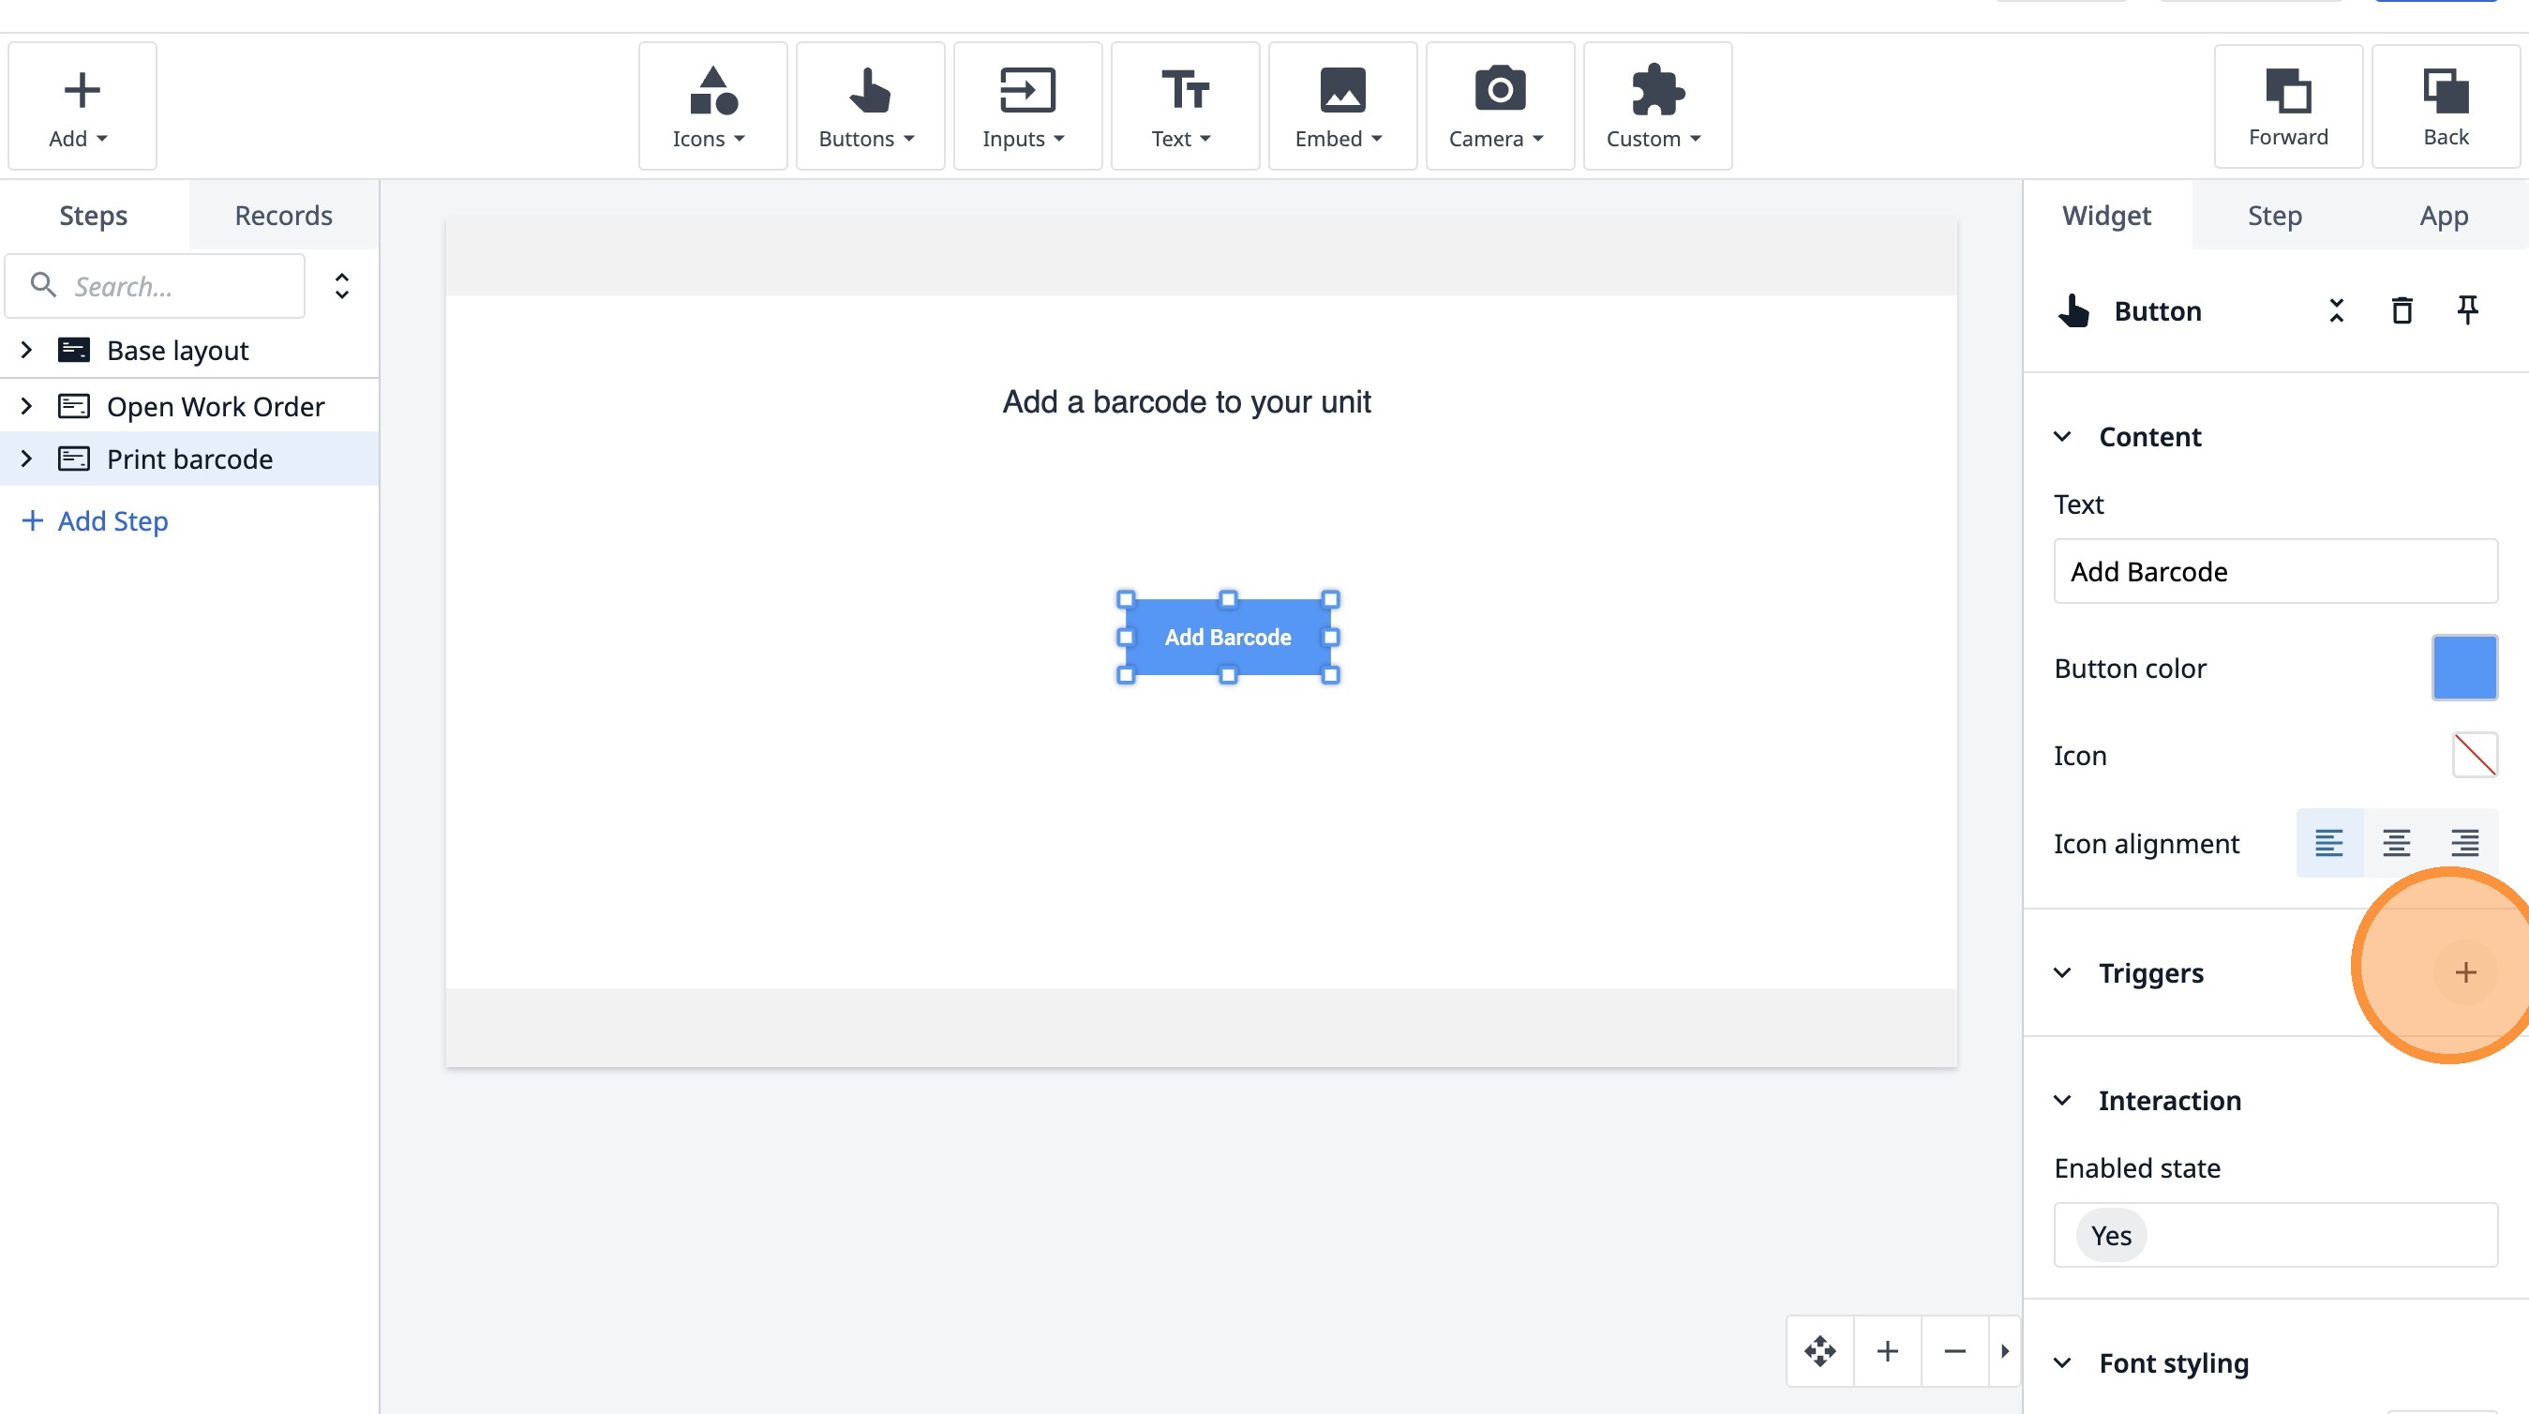This screenshot has height=1414, width=2529.
Task: Open the Button color swatch
Action: pyautogui.click(x=2464, y=668)
